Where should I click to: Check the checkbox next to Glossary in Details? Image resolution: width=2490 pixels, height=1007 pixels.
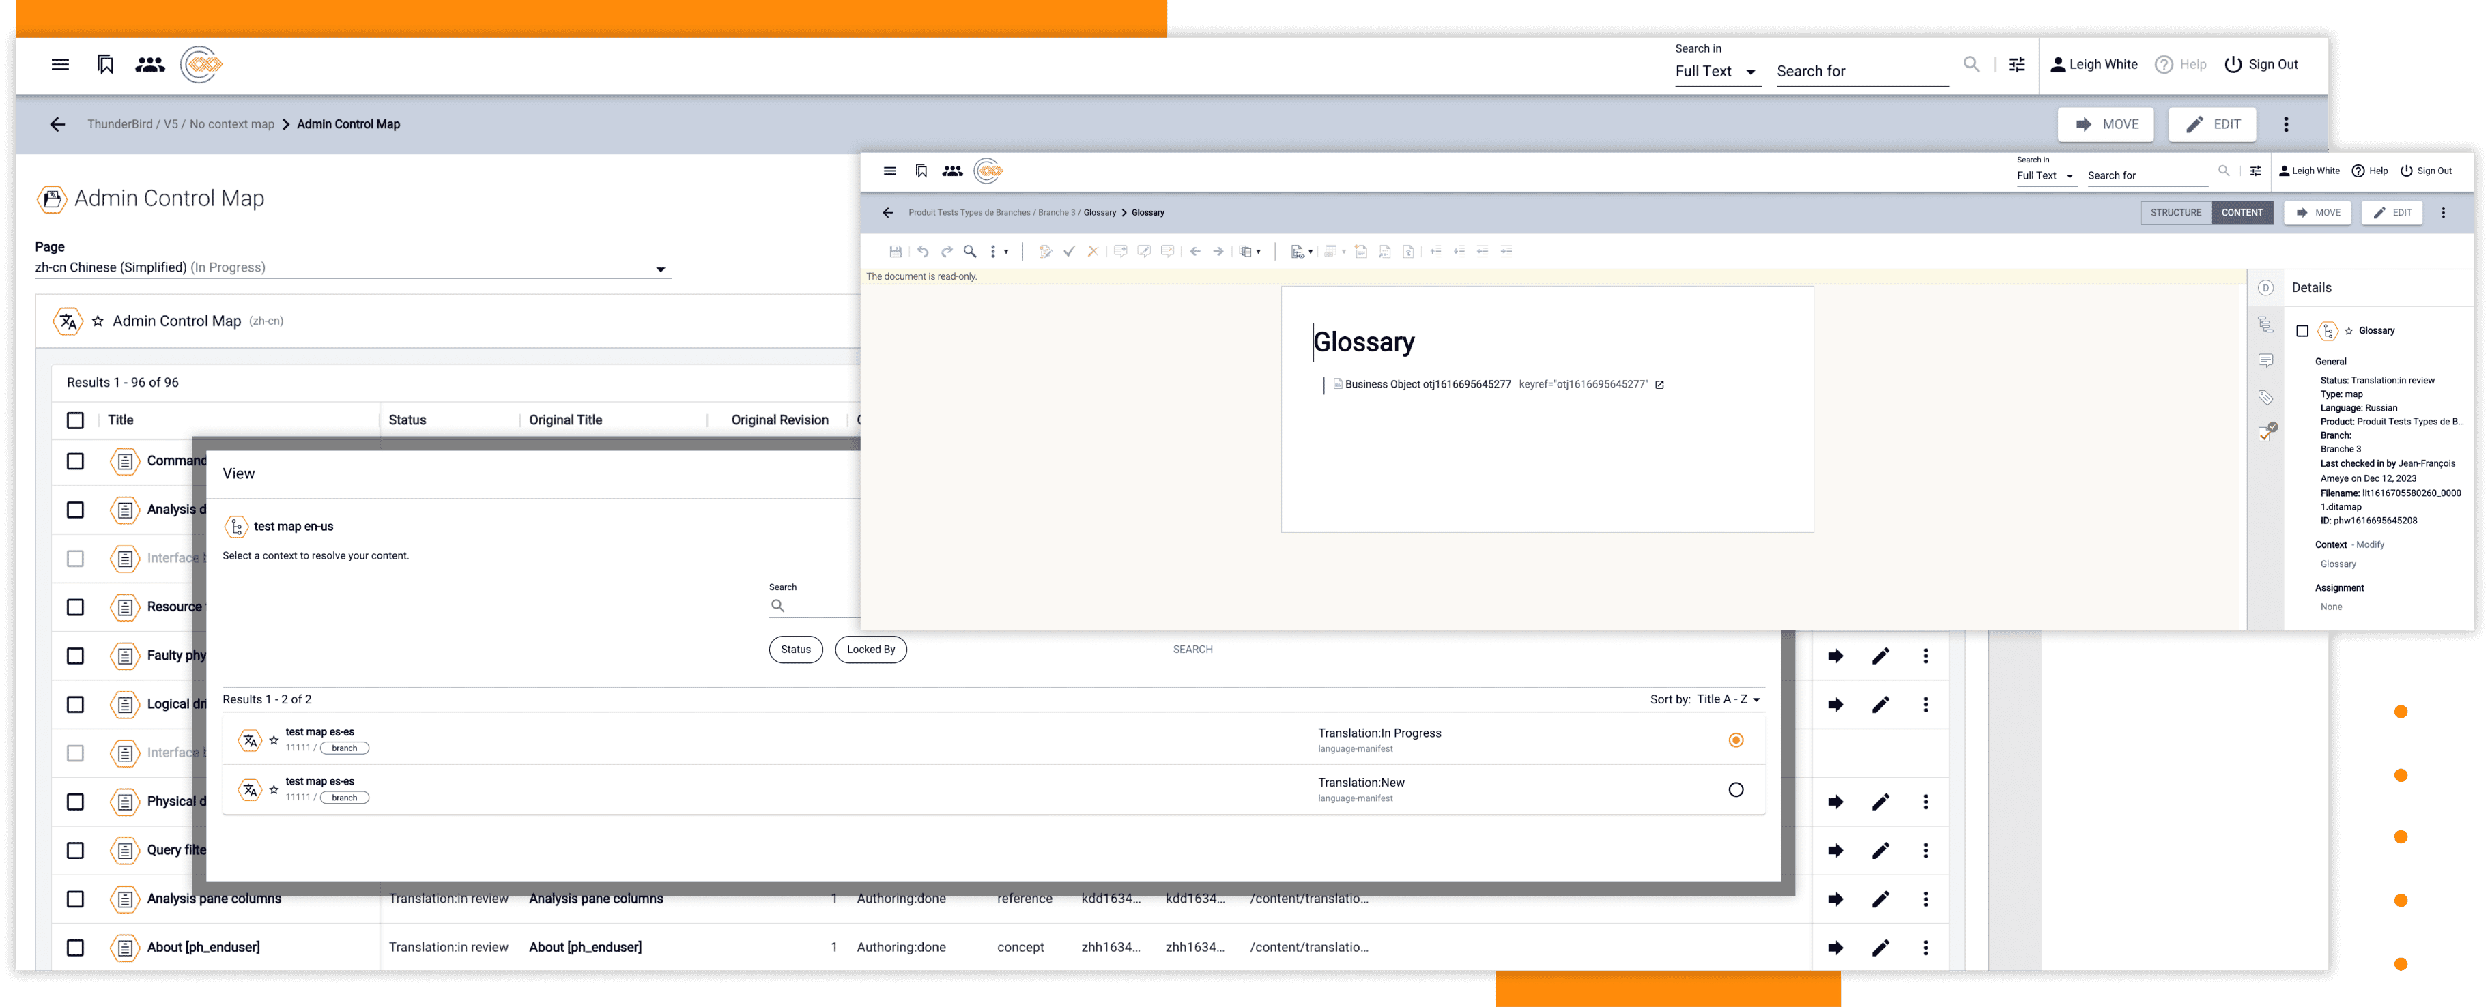pos(2304,332)
